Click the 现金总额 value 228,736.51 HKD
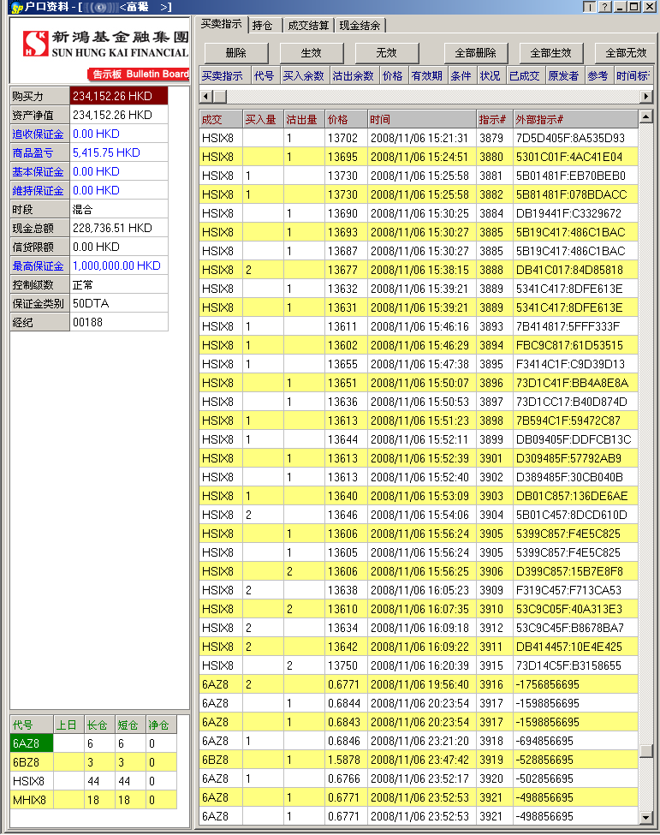The image size is (660, 835). (119, 229)
